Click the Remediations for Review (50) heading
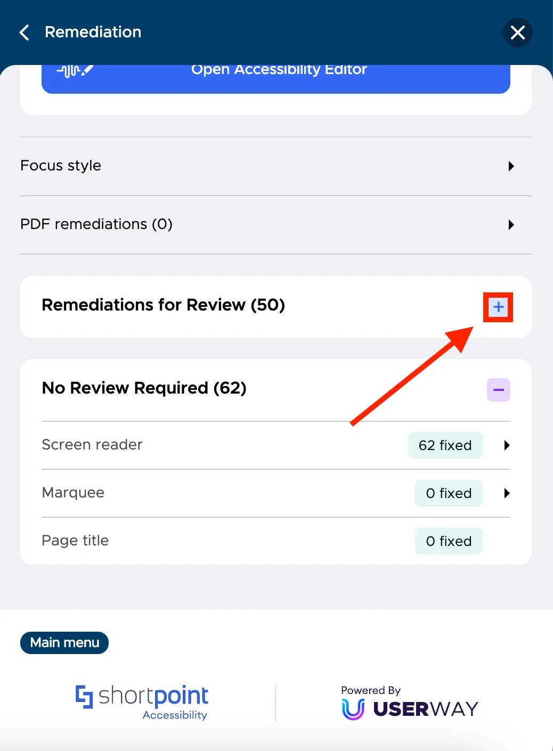The width and height of the screenshot is (553, 751). [x=164, y=305]
